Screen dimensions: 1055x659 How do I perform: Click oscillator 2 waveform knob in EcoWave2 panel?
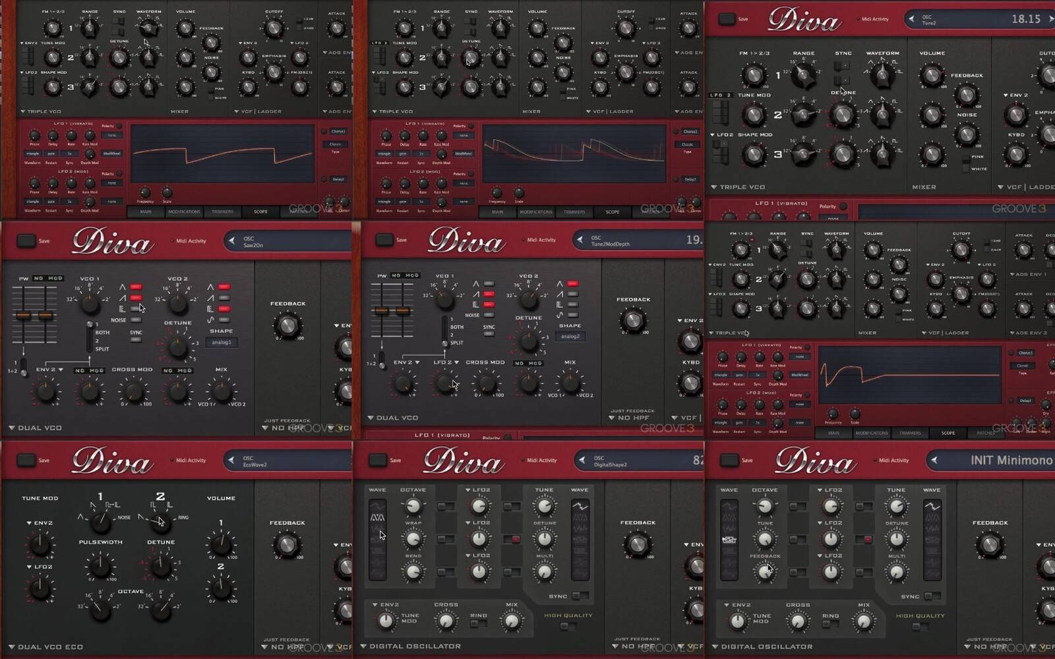[x=160, y=522]
